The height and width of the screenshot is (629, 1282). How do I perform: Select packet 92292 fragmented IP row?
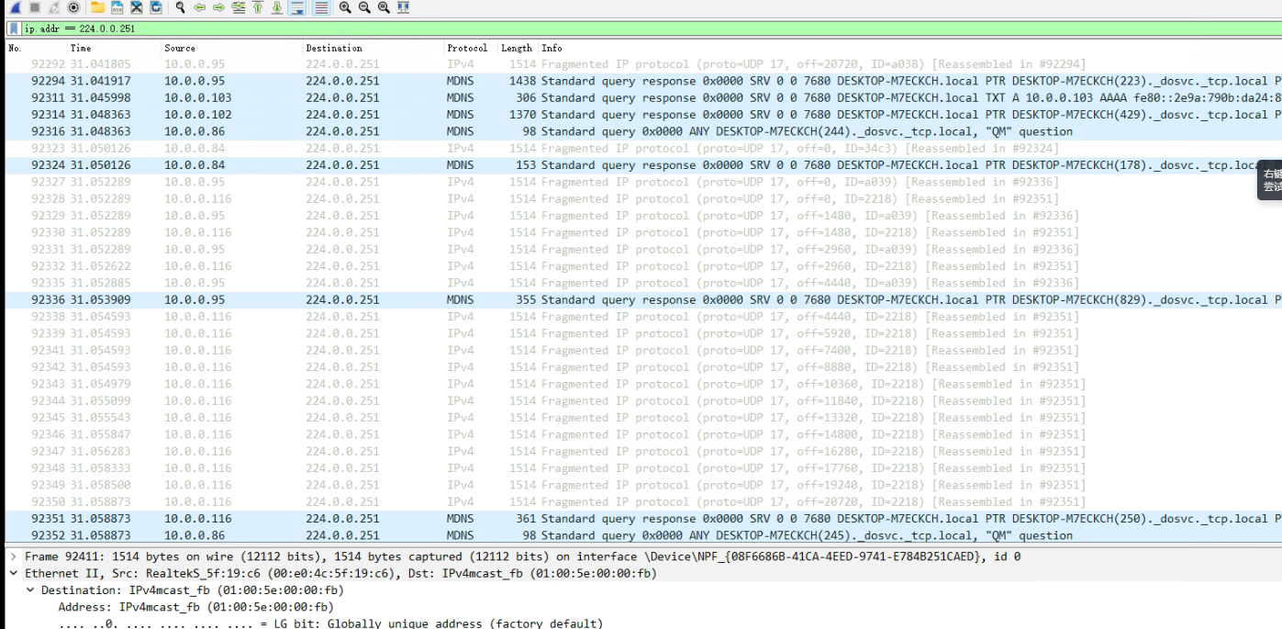pos(642,64)
